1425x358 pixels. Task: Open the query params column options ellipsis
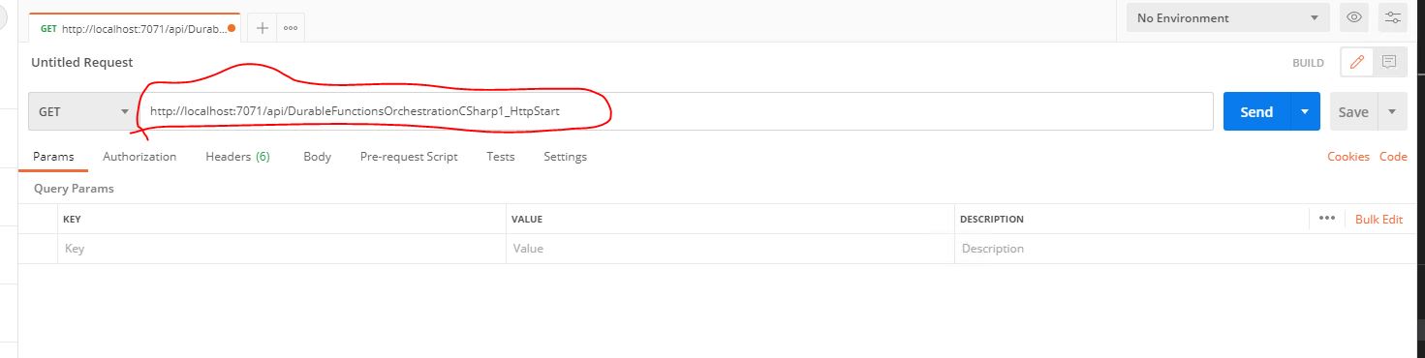[x=1327, y=219]
